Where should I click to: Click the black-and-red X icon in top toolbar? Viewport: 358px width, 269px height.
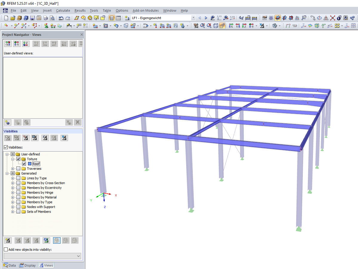(332, 18)
